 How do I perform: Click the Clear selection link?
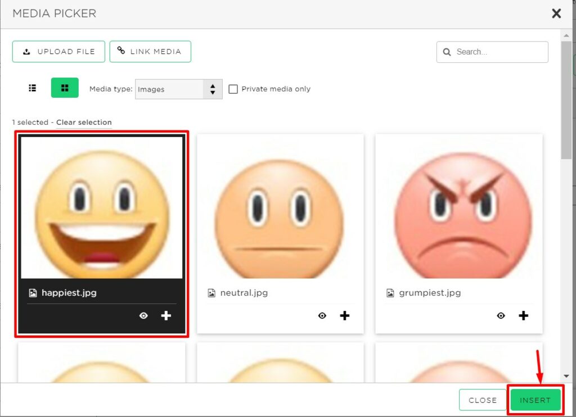(x=84, y=122)
